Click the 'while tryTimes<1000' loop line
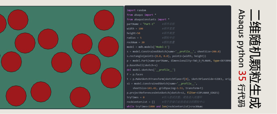Viewport: 277px width, 114px height. point(165,107)
